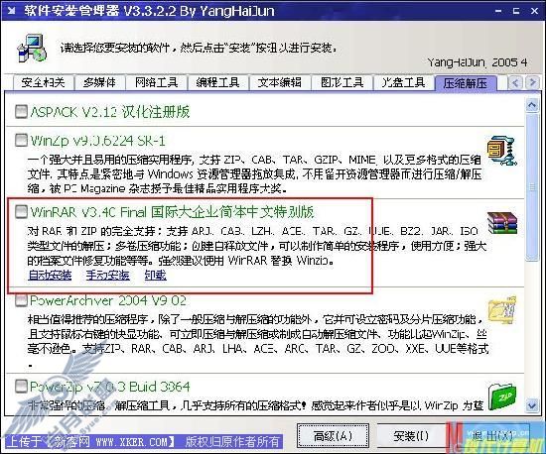Click the list scroll up arrow
546x454 pixels.
click(532, 105)
